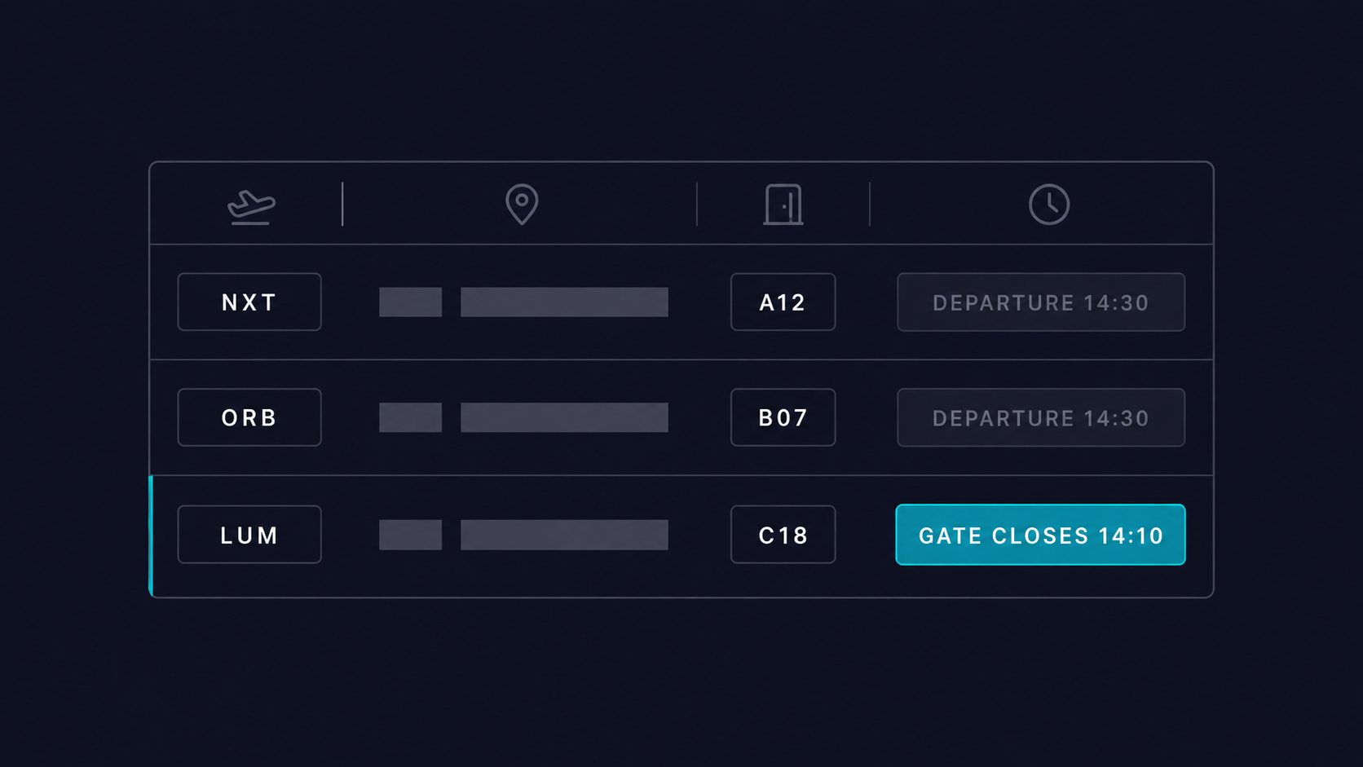Click gate B07 badge
The width and height of the screenshot is (1363, 767).
(x=783, y=417)
